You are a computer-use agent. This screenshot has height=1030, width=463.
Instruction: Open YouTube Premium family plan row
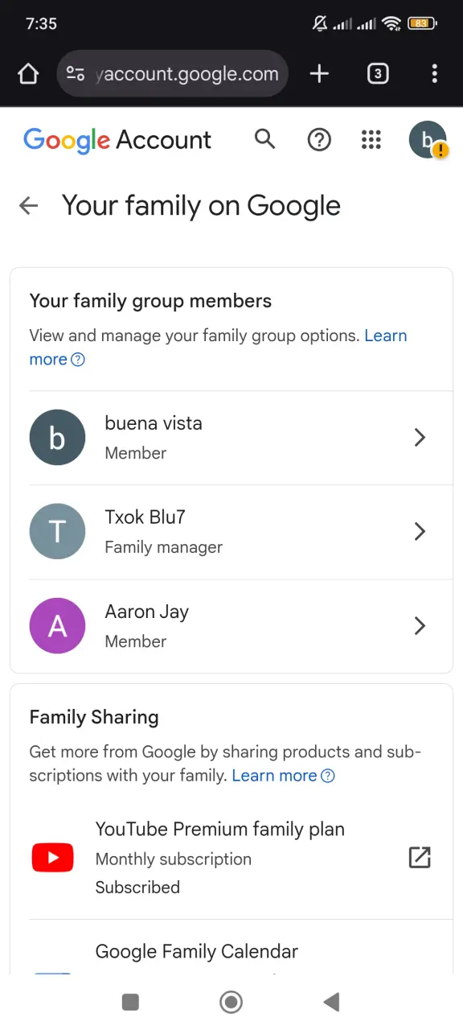[231, 858]
